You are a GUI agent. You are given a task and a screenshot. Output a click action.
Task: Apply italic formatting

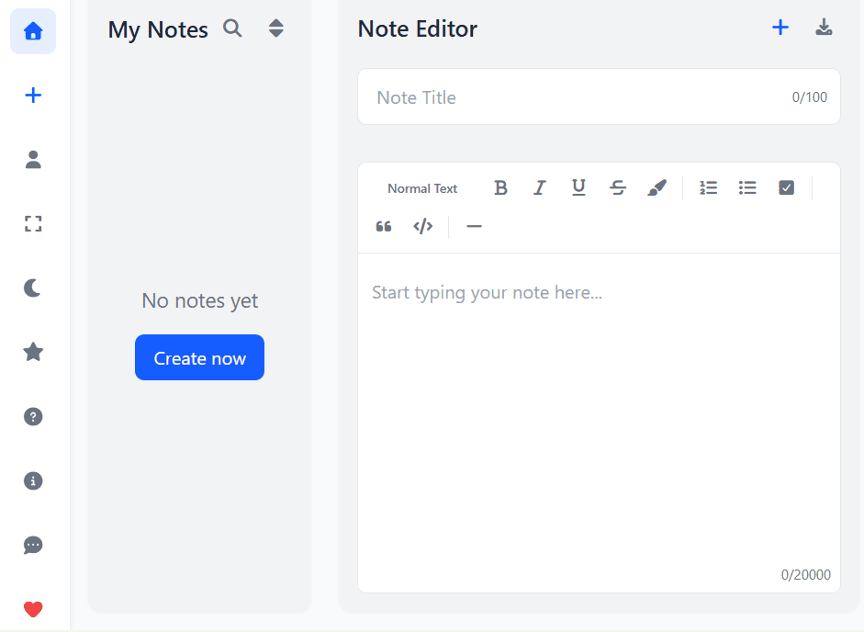pyautogui.click(x=539, y=187)
